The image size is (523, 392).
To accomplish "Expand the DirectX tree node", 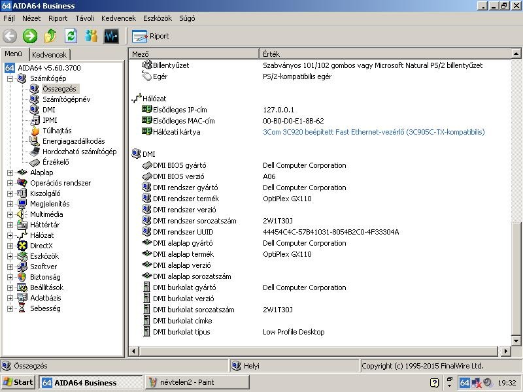I will tap(10, 246).
